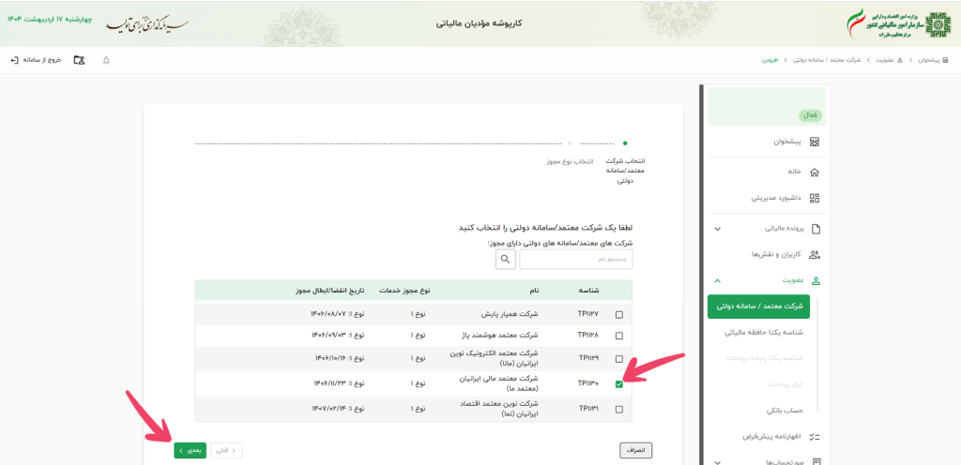Open the notifications bell icon

[x=106, y=60]
